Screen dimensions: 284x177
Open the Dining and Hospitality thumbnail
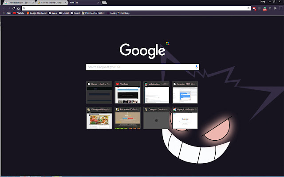pos(99,118)
